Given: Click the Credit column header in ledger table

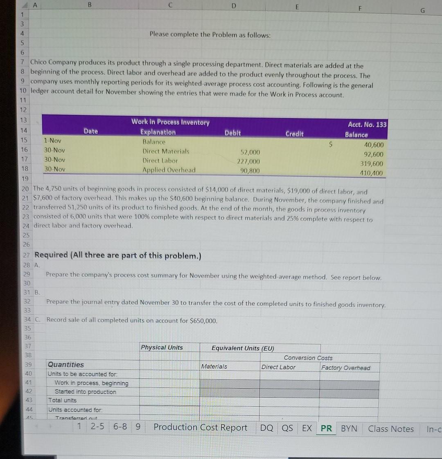Looking at the screenshot, I should click(294, 134).
